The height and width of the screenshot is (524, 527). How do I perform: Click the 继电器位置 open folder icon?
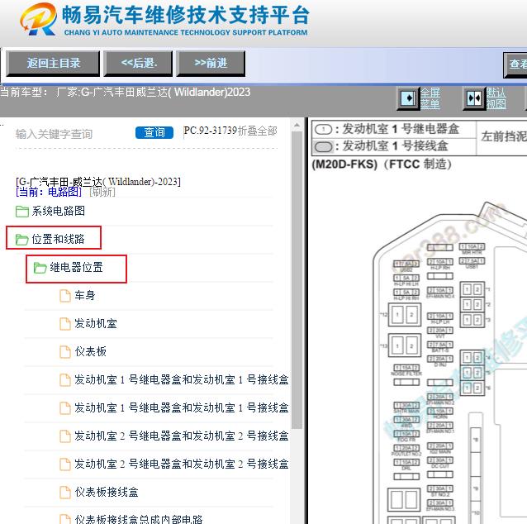40,268
